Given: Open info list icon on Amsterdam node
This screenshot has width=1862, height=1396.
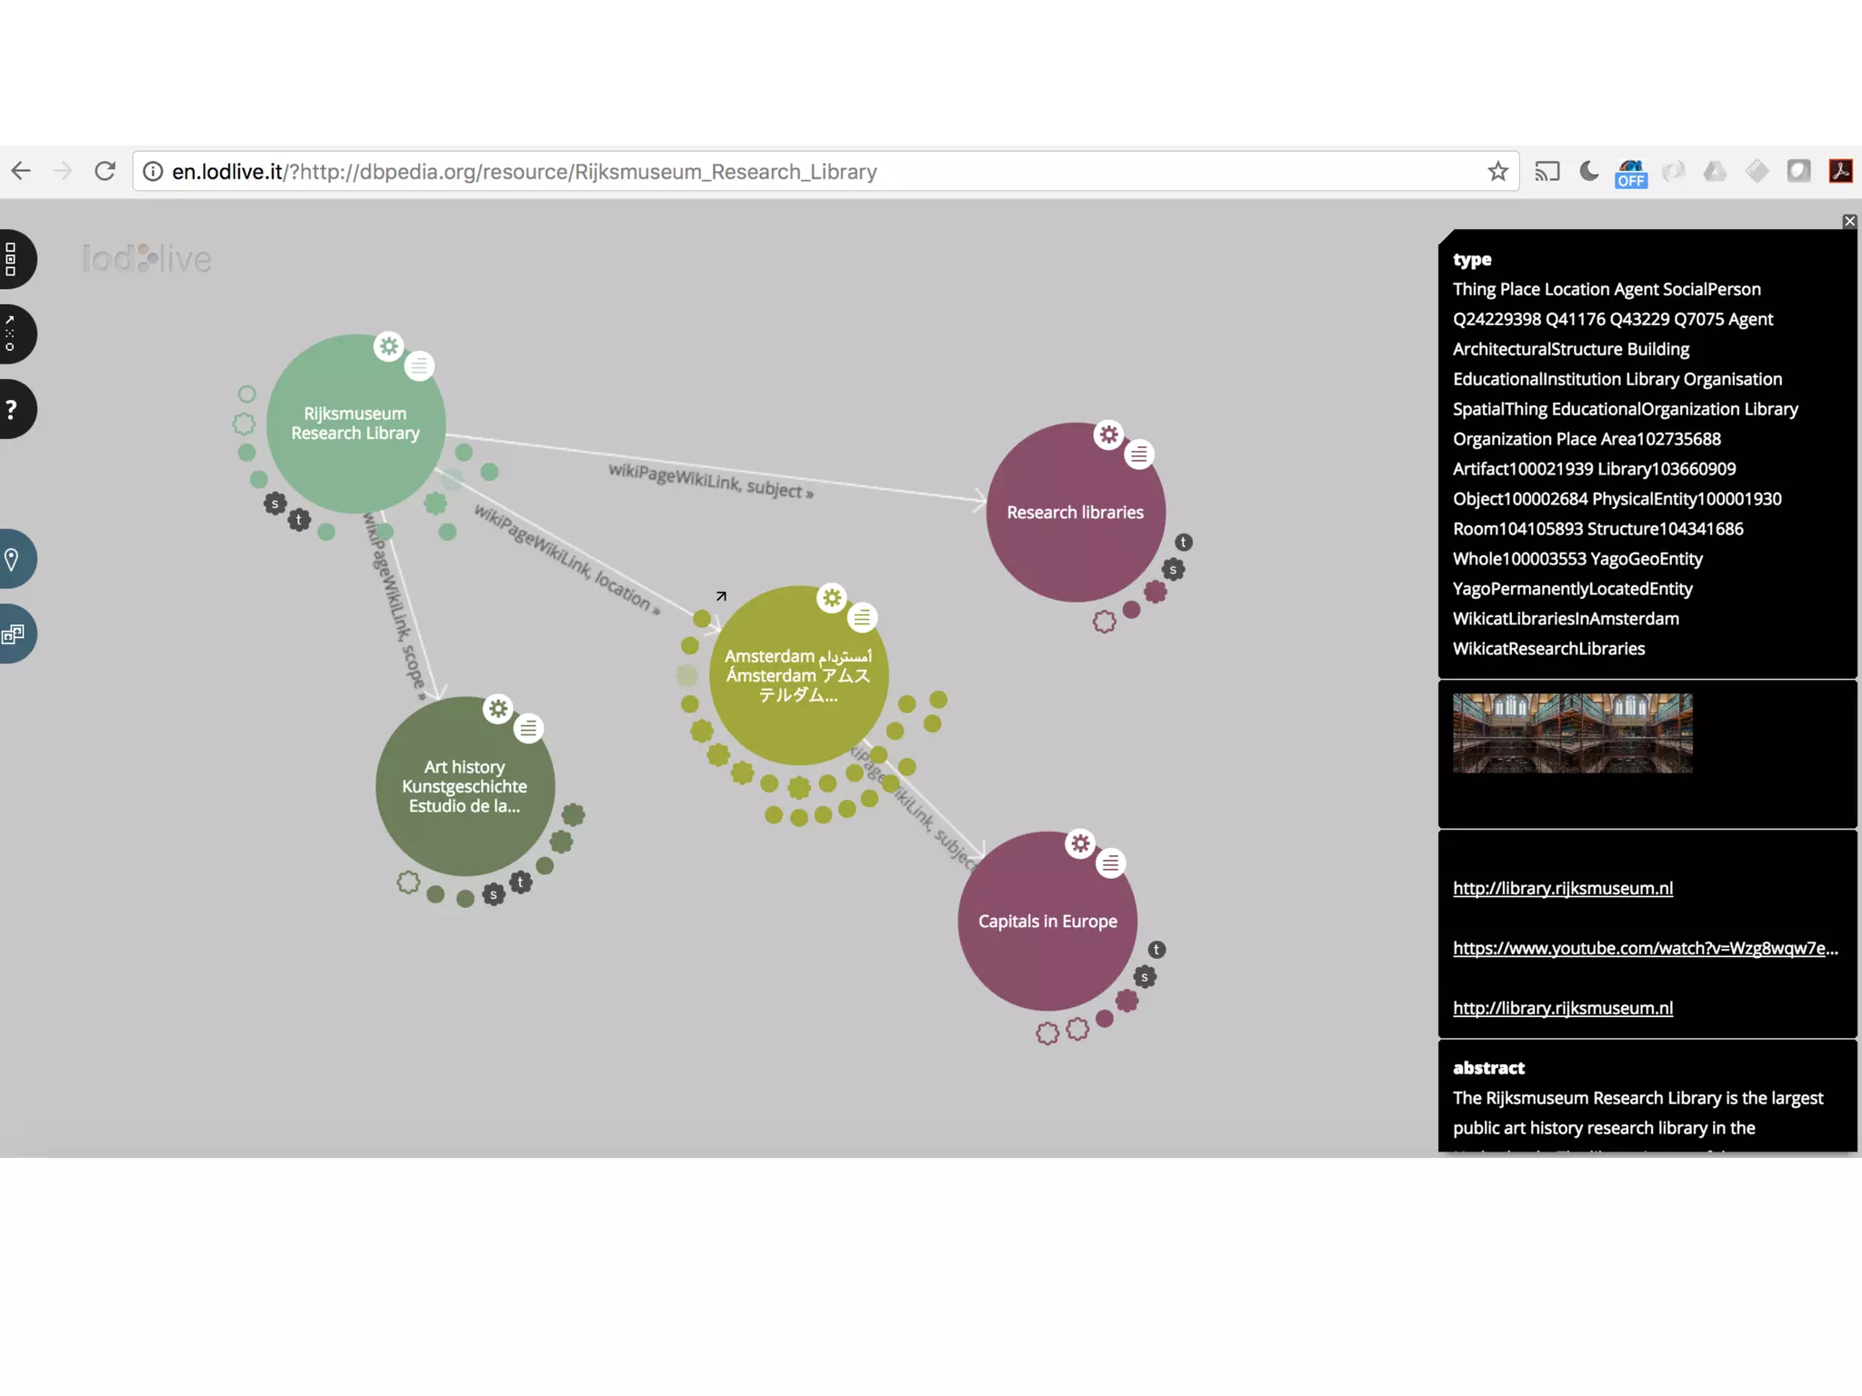Looking at the screenshot, I should pos(862,618).
